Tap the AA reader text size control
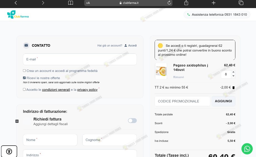 coord(88,3)
